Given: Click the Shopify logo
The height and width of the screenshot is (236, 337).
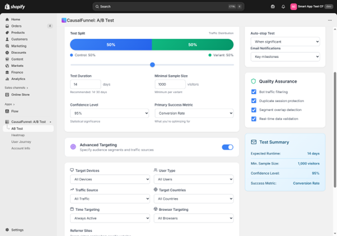Looking at the screenshot, I should (15, 7).
